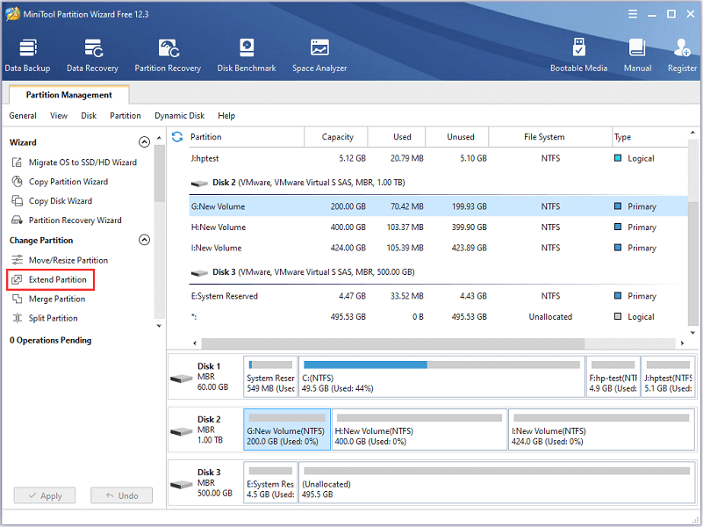Click the Register icon
The width and height of the screenshot is (703, 527).
[x=682, y=47]
